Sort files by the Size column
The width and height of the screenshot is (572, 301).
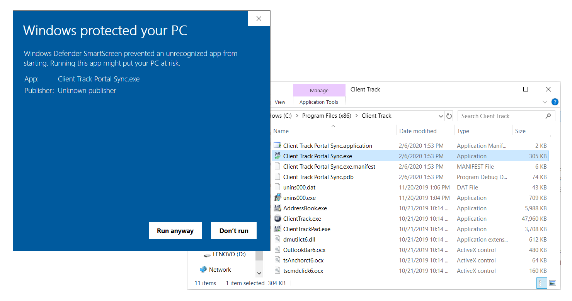click(x=520, y=131)
